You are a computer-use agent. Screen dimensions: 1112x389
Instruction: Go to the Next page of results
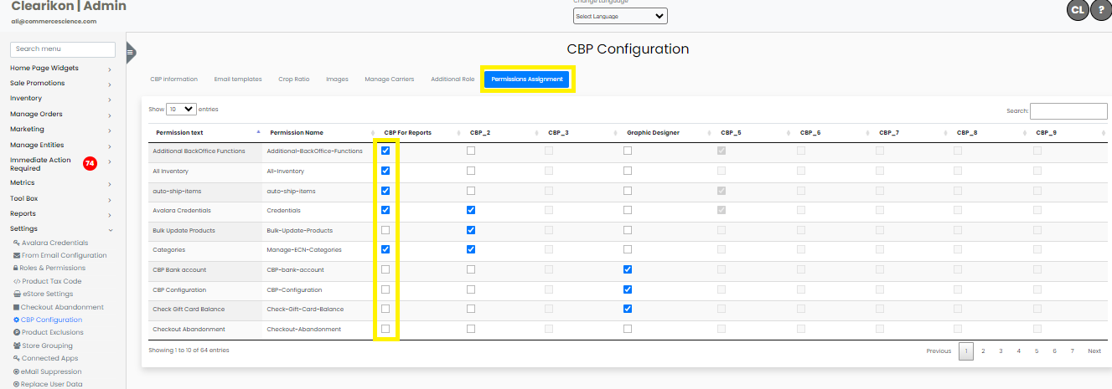(x=1094, y=351)
